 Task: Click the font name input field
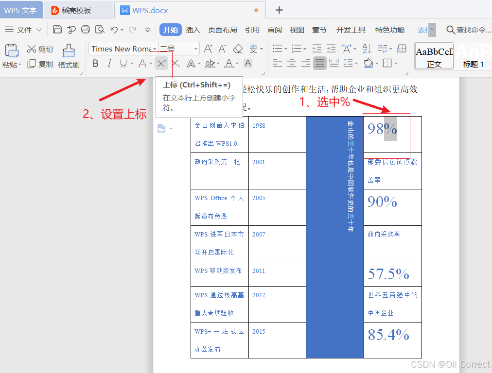pyautogui.click(x=121, y=49)
